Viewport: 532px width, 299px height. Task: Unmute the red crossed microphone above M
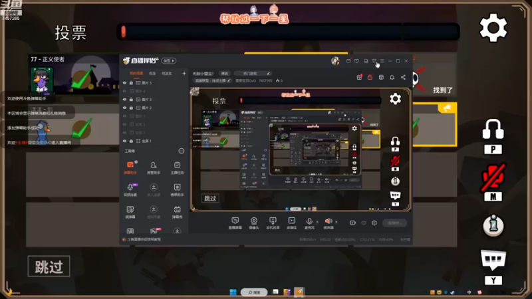493,177
